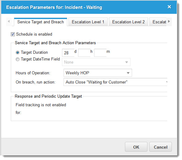This screenshot has height=160, width=182.
Task: Confirm with the OK button
Action: point(136,147)
